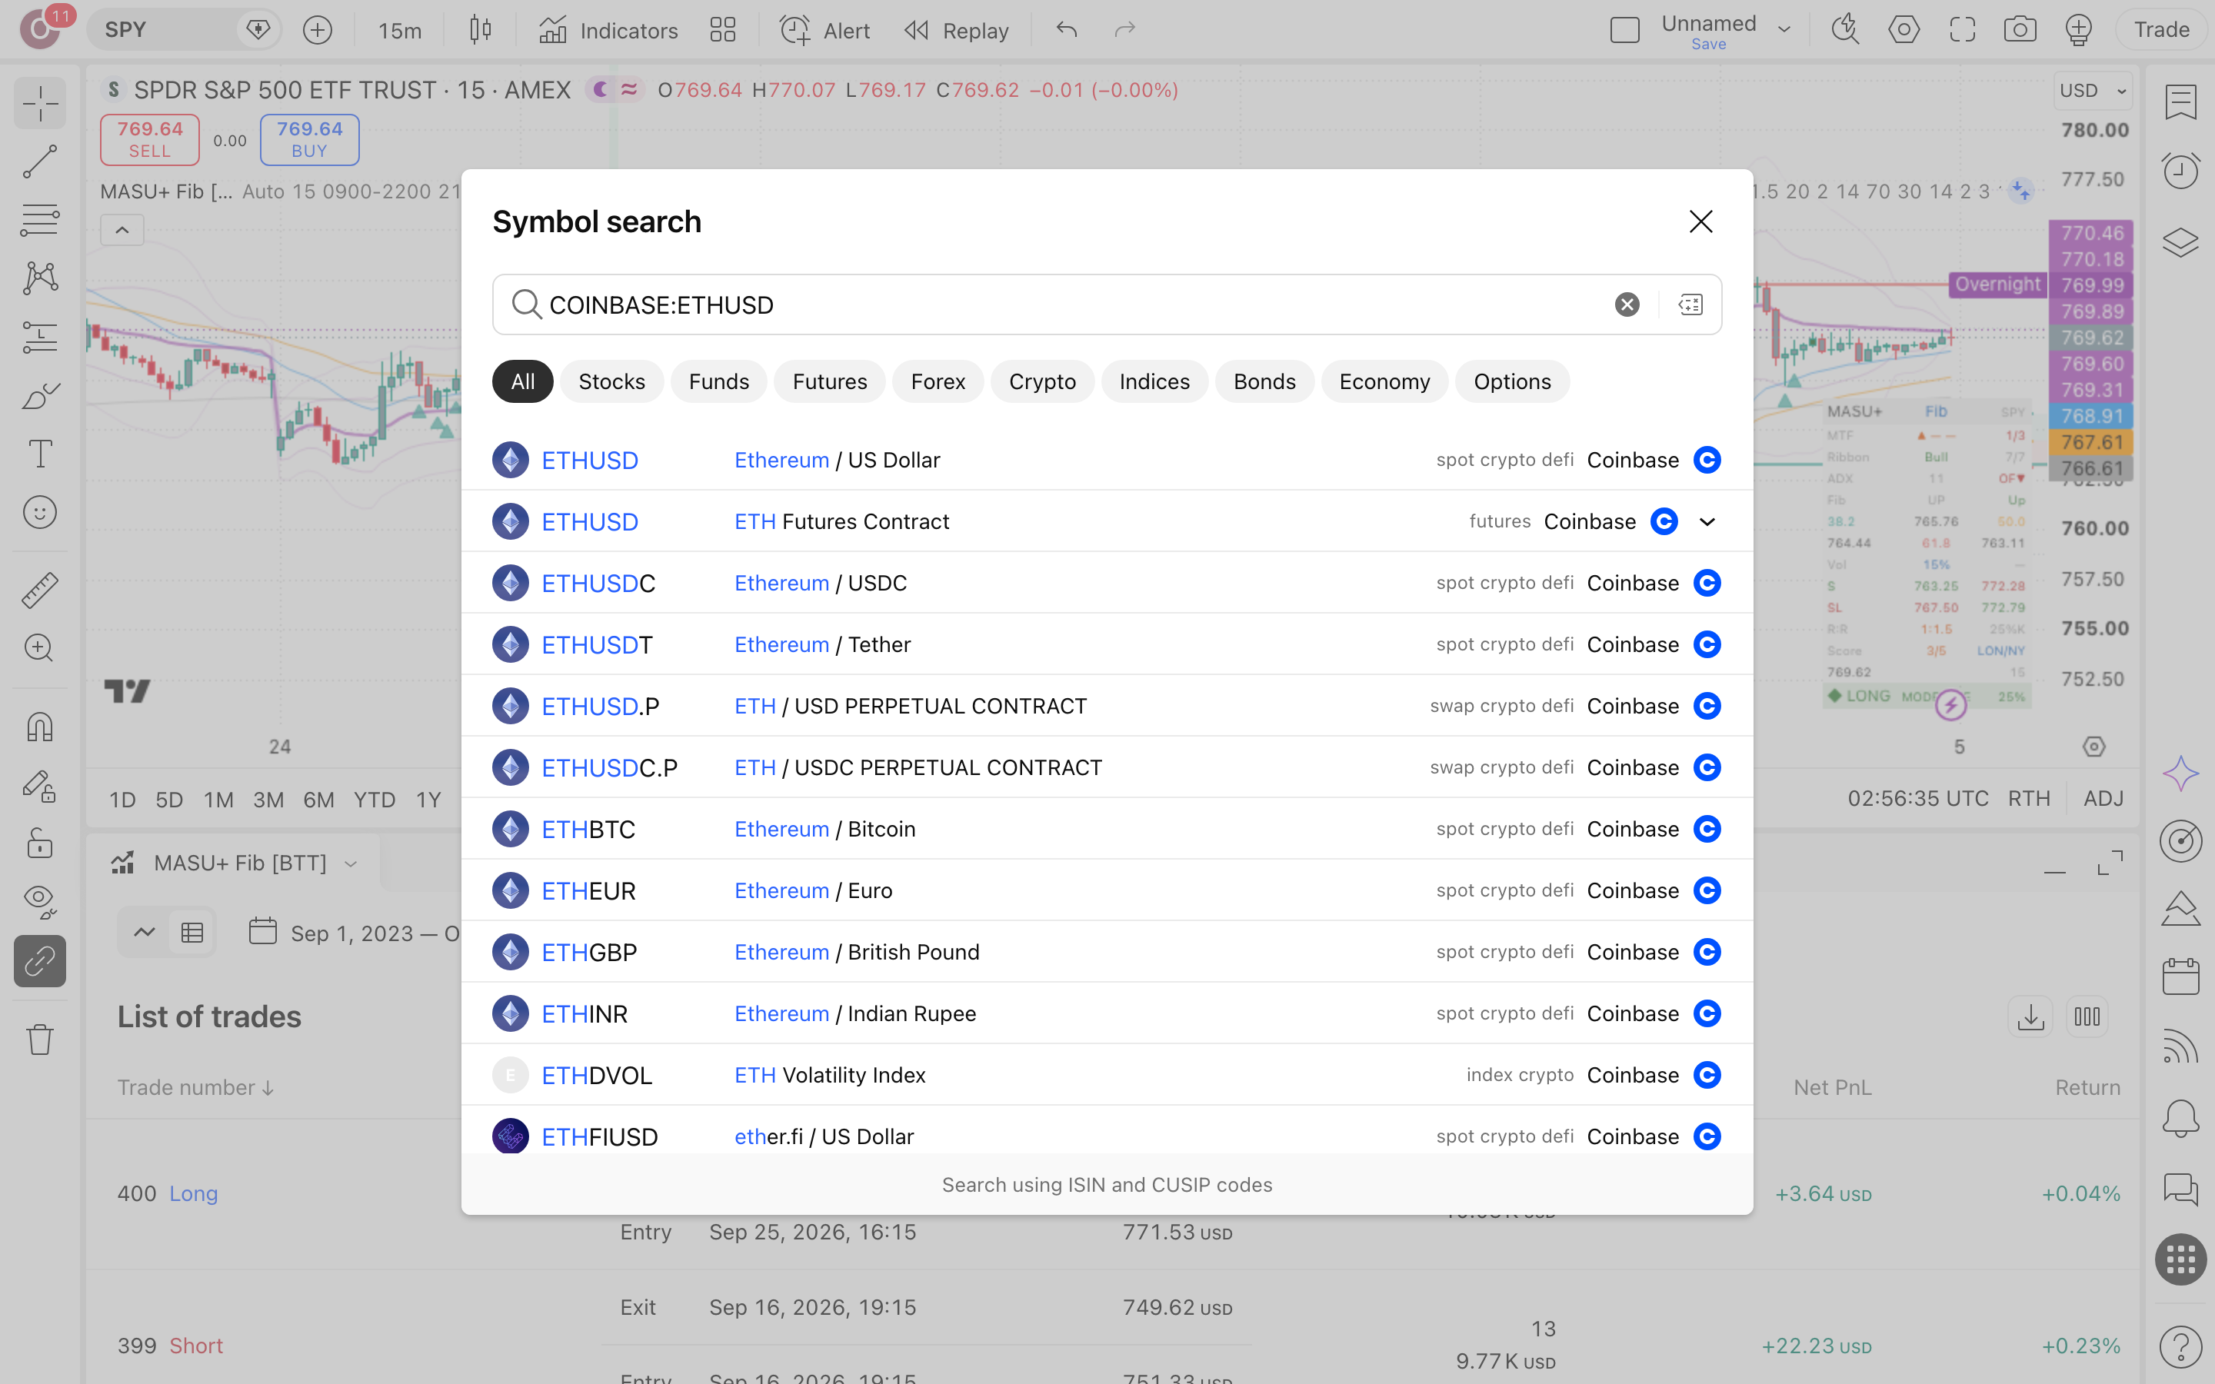Toggle RTH session setting
The height and width of the screenshot is (1384, 2215).
(x=2029, y=798)
